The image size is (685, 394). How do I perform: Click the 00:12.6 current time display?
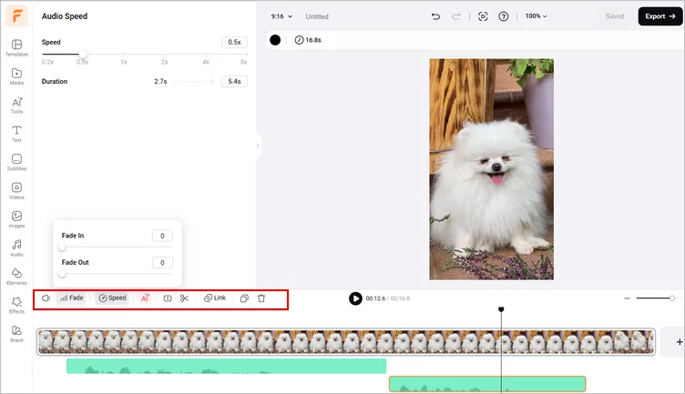coord(375,298)
